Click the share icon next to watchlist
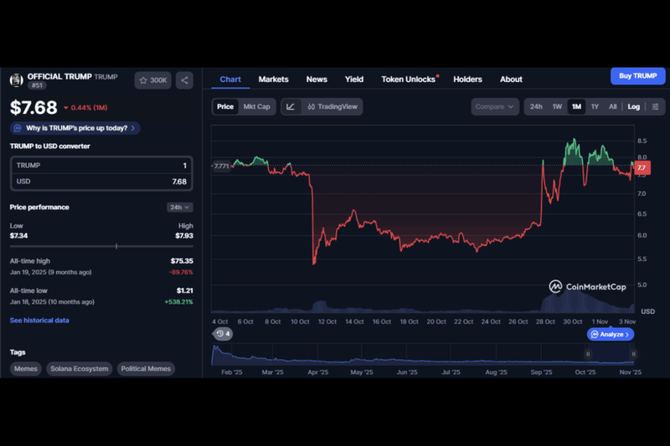670x446 pixels. [185, 80]
